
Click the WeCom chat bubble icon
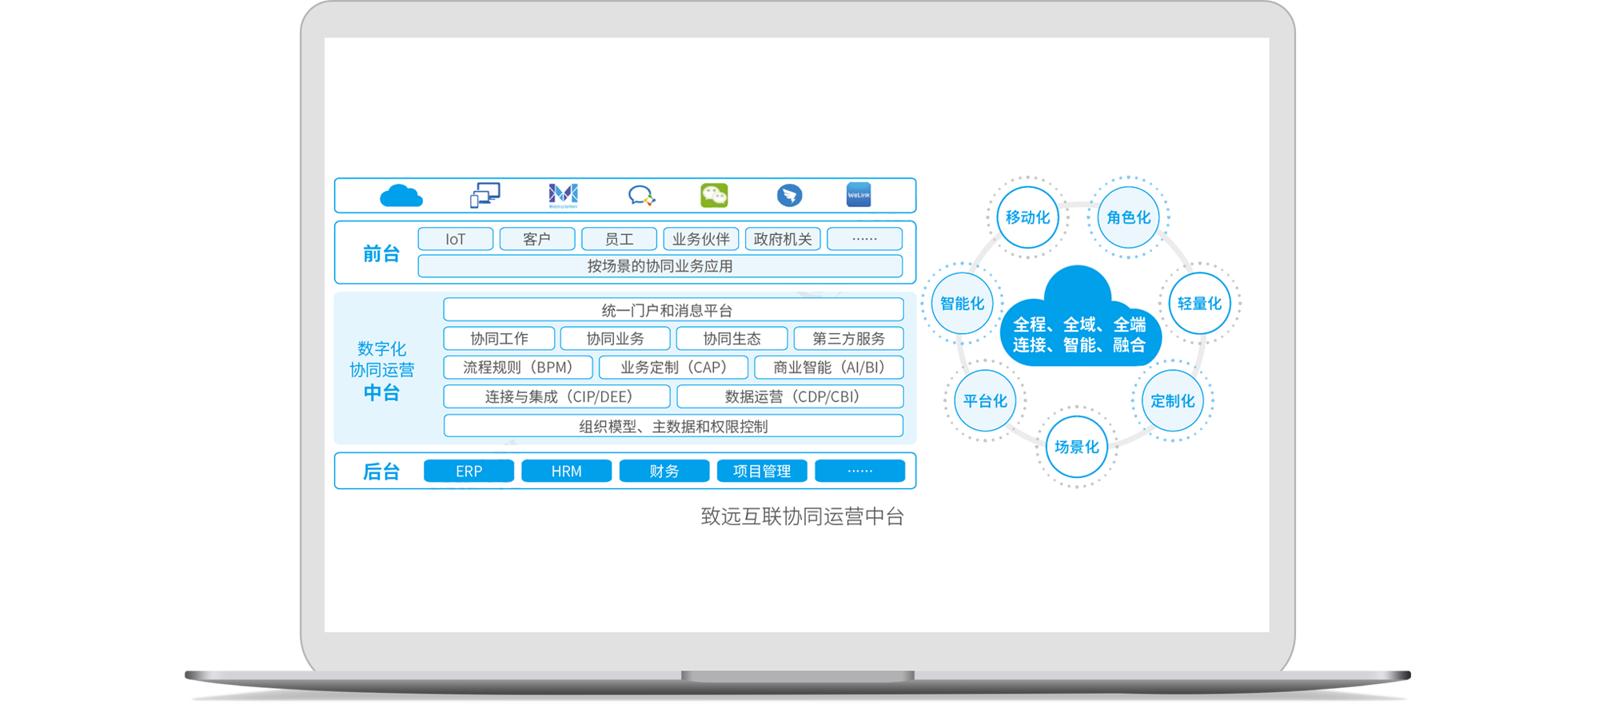(x=641, y=195)
